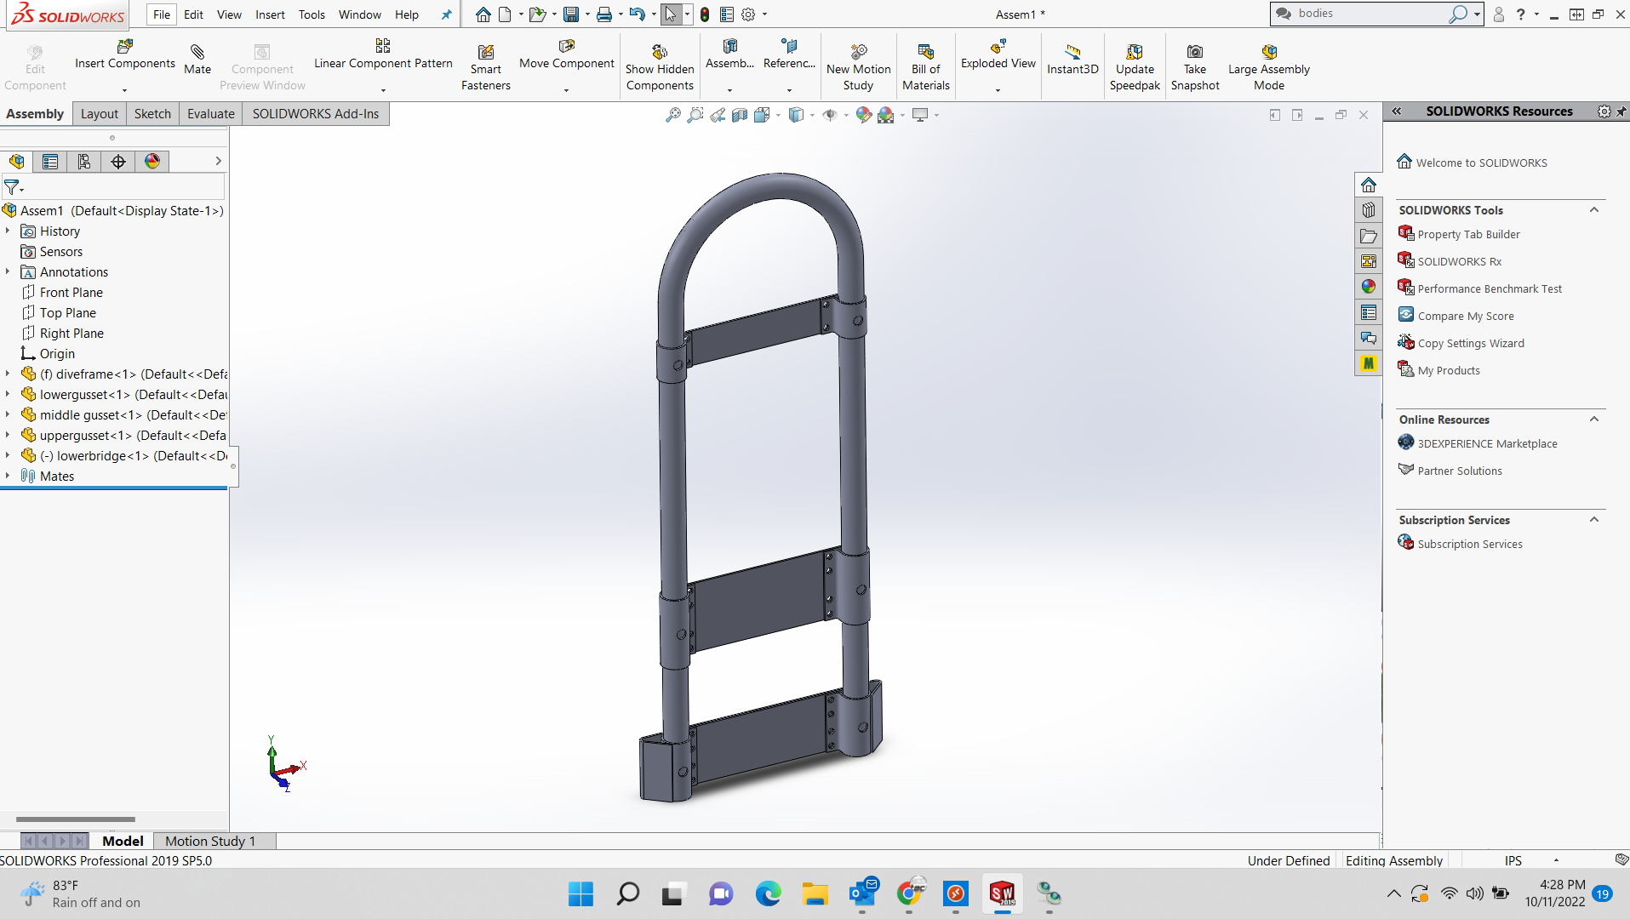Open the DimXpertManager tab
Screen dimensions: 1630x919
pos(118,162)
